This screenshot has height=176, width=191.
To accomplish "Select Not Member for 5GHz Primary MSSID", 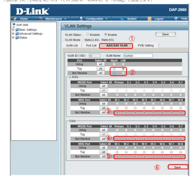I will (x=117, y=139).
